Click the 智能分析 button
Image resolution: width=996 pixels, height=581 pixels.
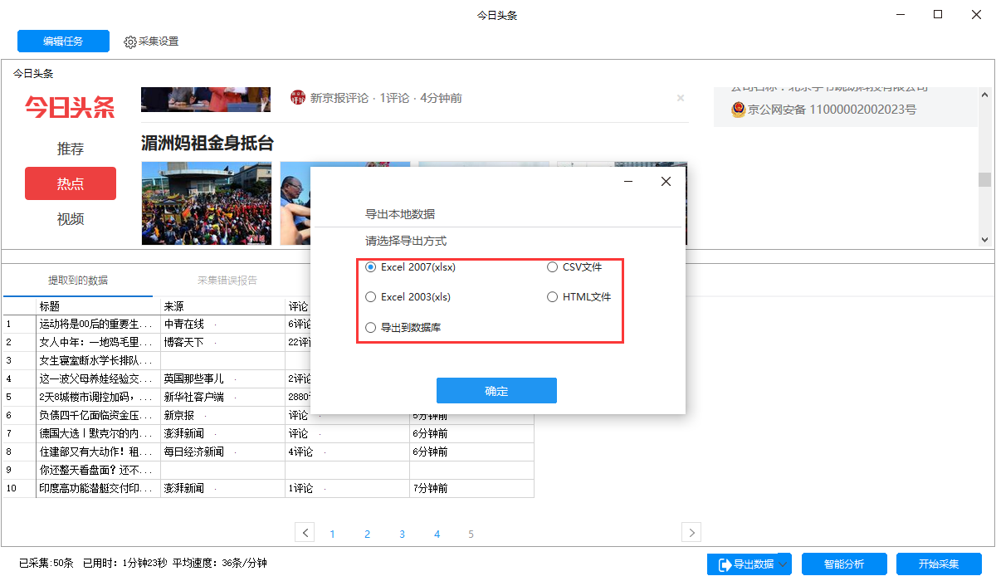[x=844, y=564]
